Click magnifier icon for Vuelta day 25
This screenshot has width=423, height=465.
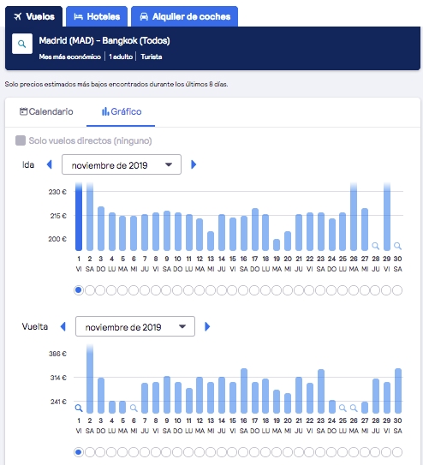[343, 408]
